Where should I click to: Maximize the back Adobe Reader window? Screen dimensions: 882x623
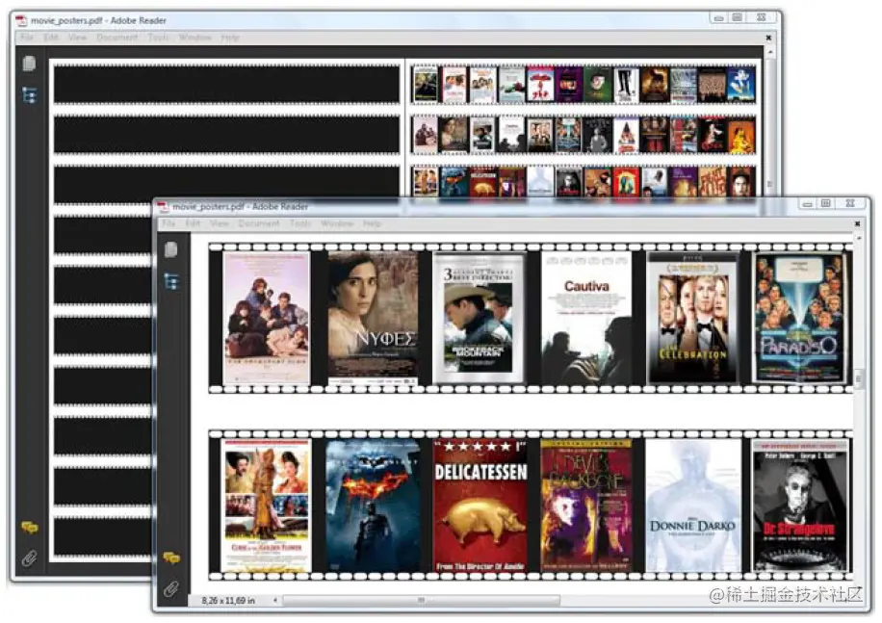pos(737,17)
